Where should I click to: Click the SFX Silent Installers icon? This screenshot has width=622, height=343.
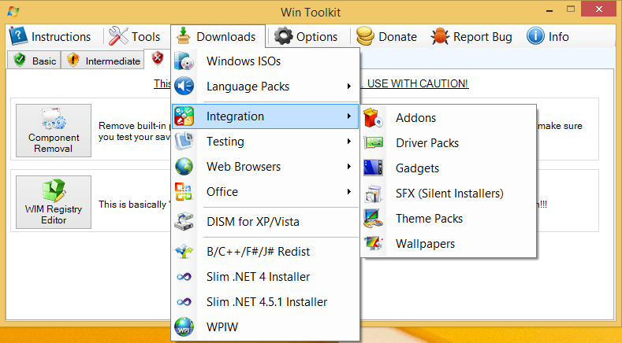[374, 194]
